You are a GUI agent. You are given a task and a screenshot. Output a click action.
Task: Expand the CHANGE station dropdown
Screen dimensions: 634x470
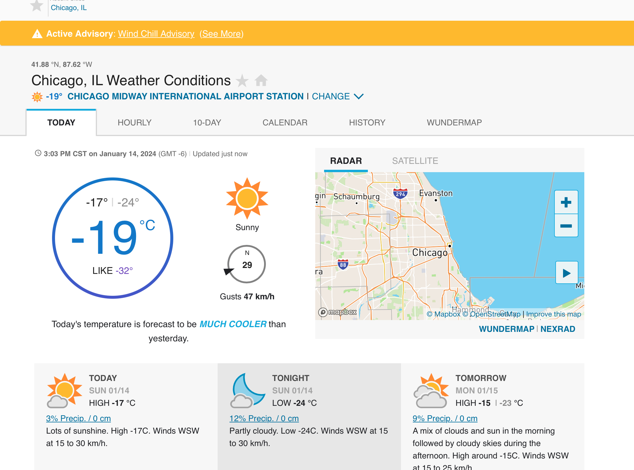pyautogui.click(x=331, y=96)
